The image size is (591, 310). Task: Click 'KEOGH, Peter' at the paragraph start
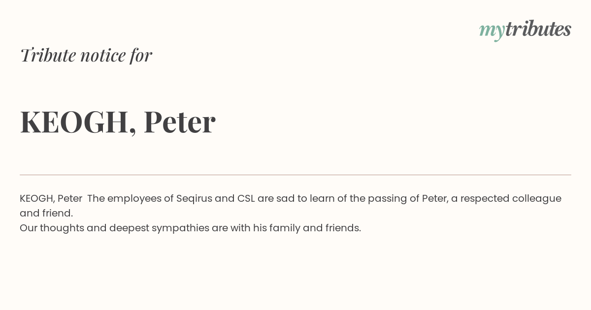tap(51, 199)
